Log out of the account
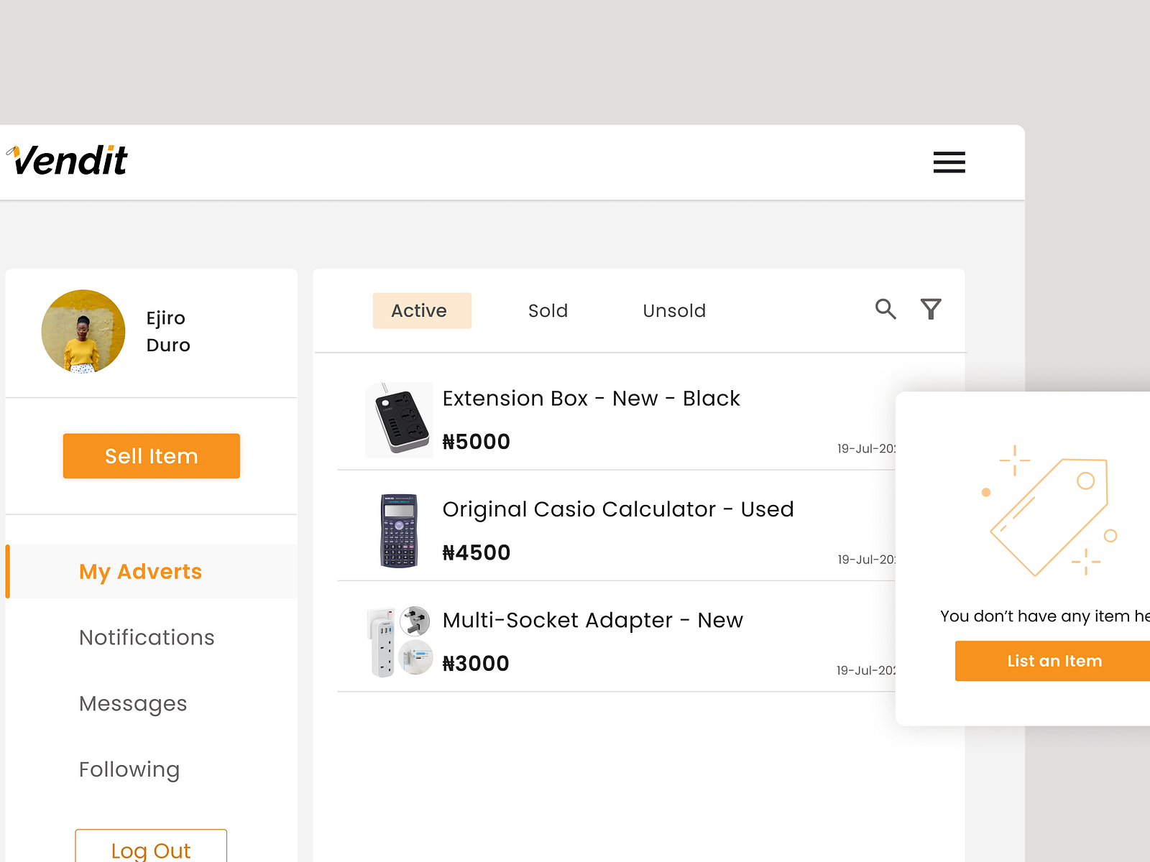This screenshot has height=862, width=1150. pyautogui.click(x=150, y=850)
